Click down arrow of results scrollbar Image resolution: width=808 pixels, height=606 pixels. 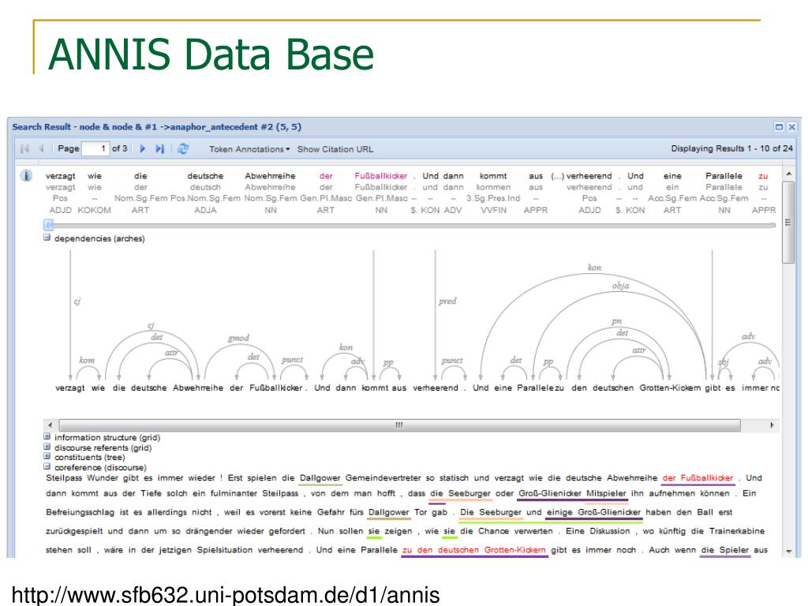(788, 551)
